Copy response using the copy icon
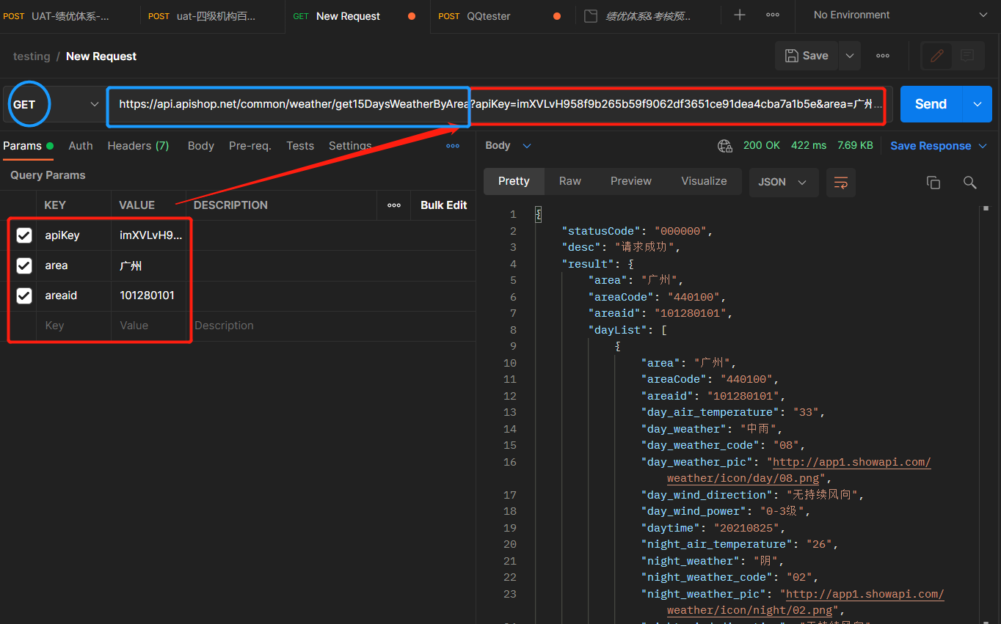The image size is (1001, 624). pos(933,183)
